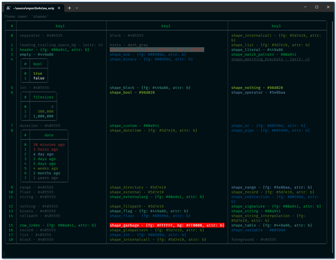Click 'separator - #405555' text
The image size is (336, 260).
[41, 35]
